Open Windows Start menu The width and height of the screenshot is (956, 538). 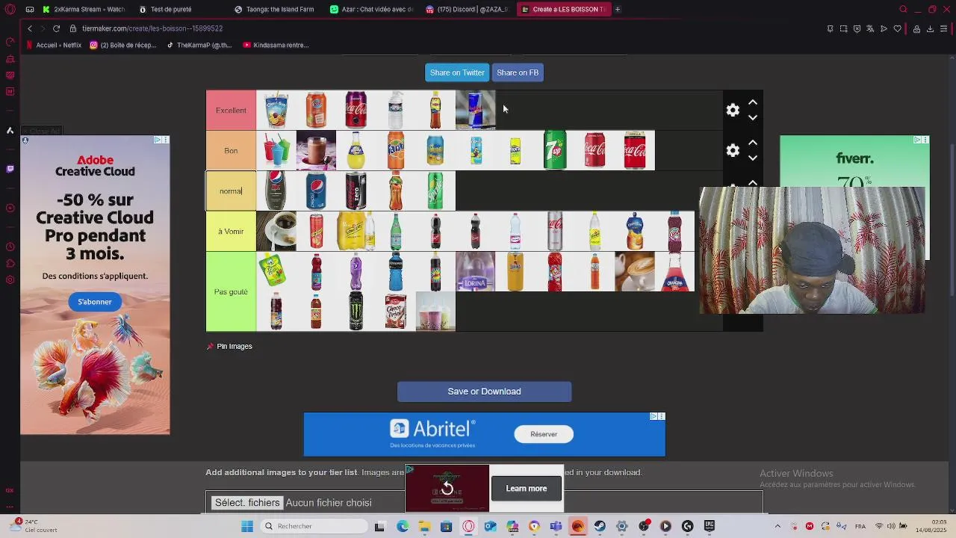(247, 526)
